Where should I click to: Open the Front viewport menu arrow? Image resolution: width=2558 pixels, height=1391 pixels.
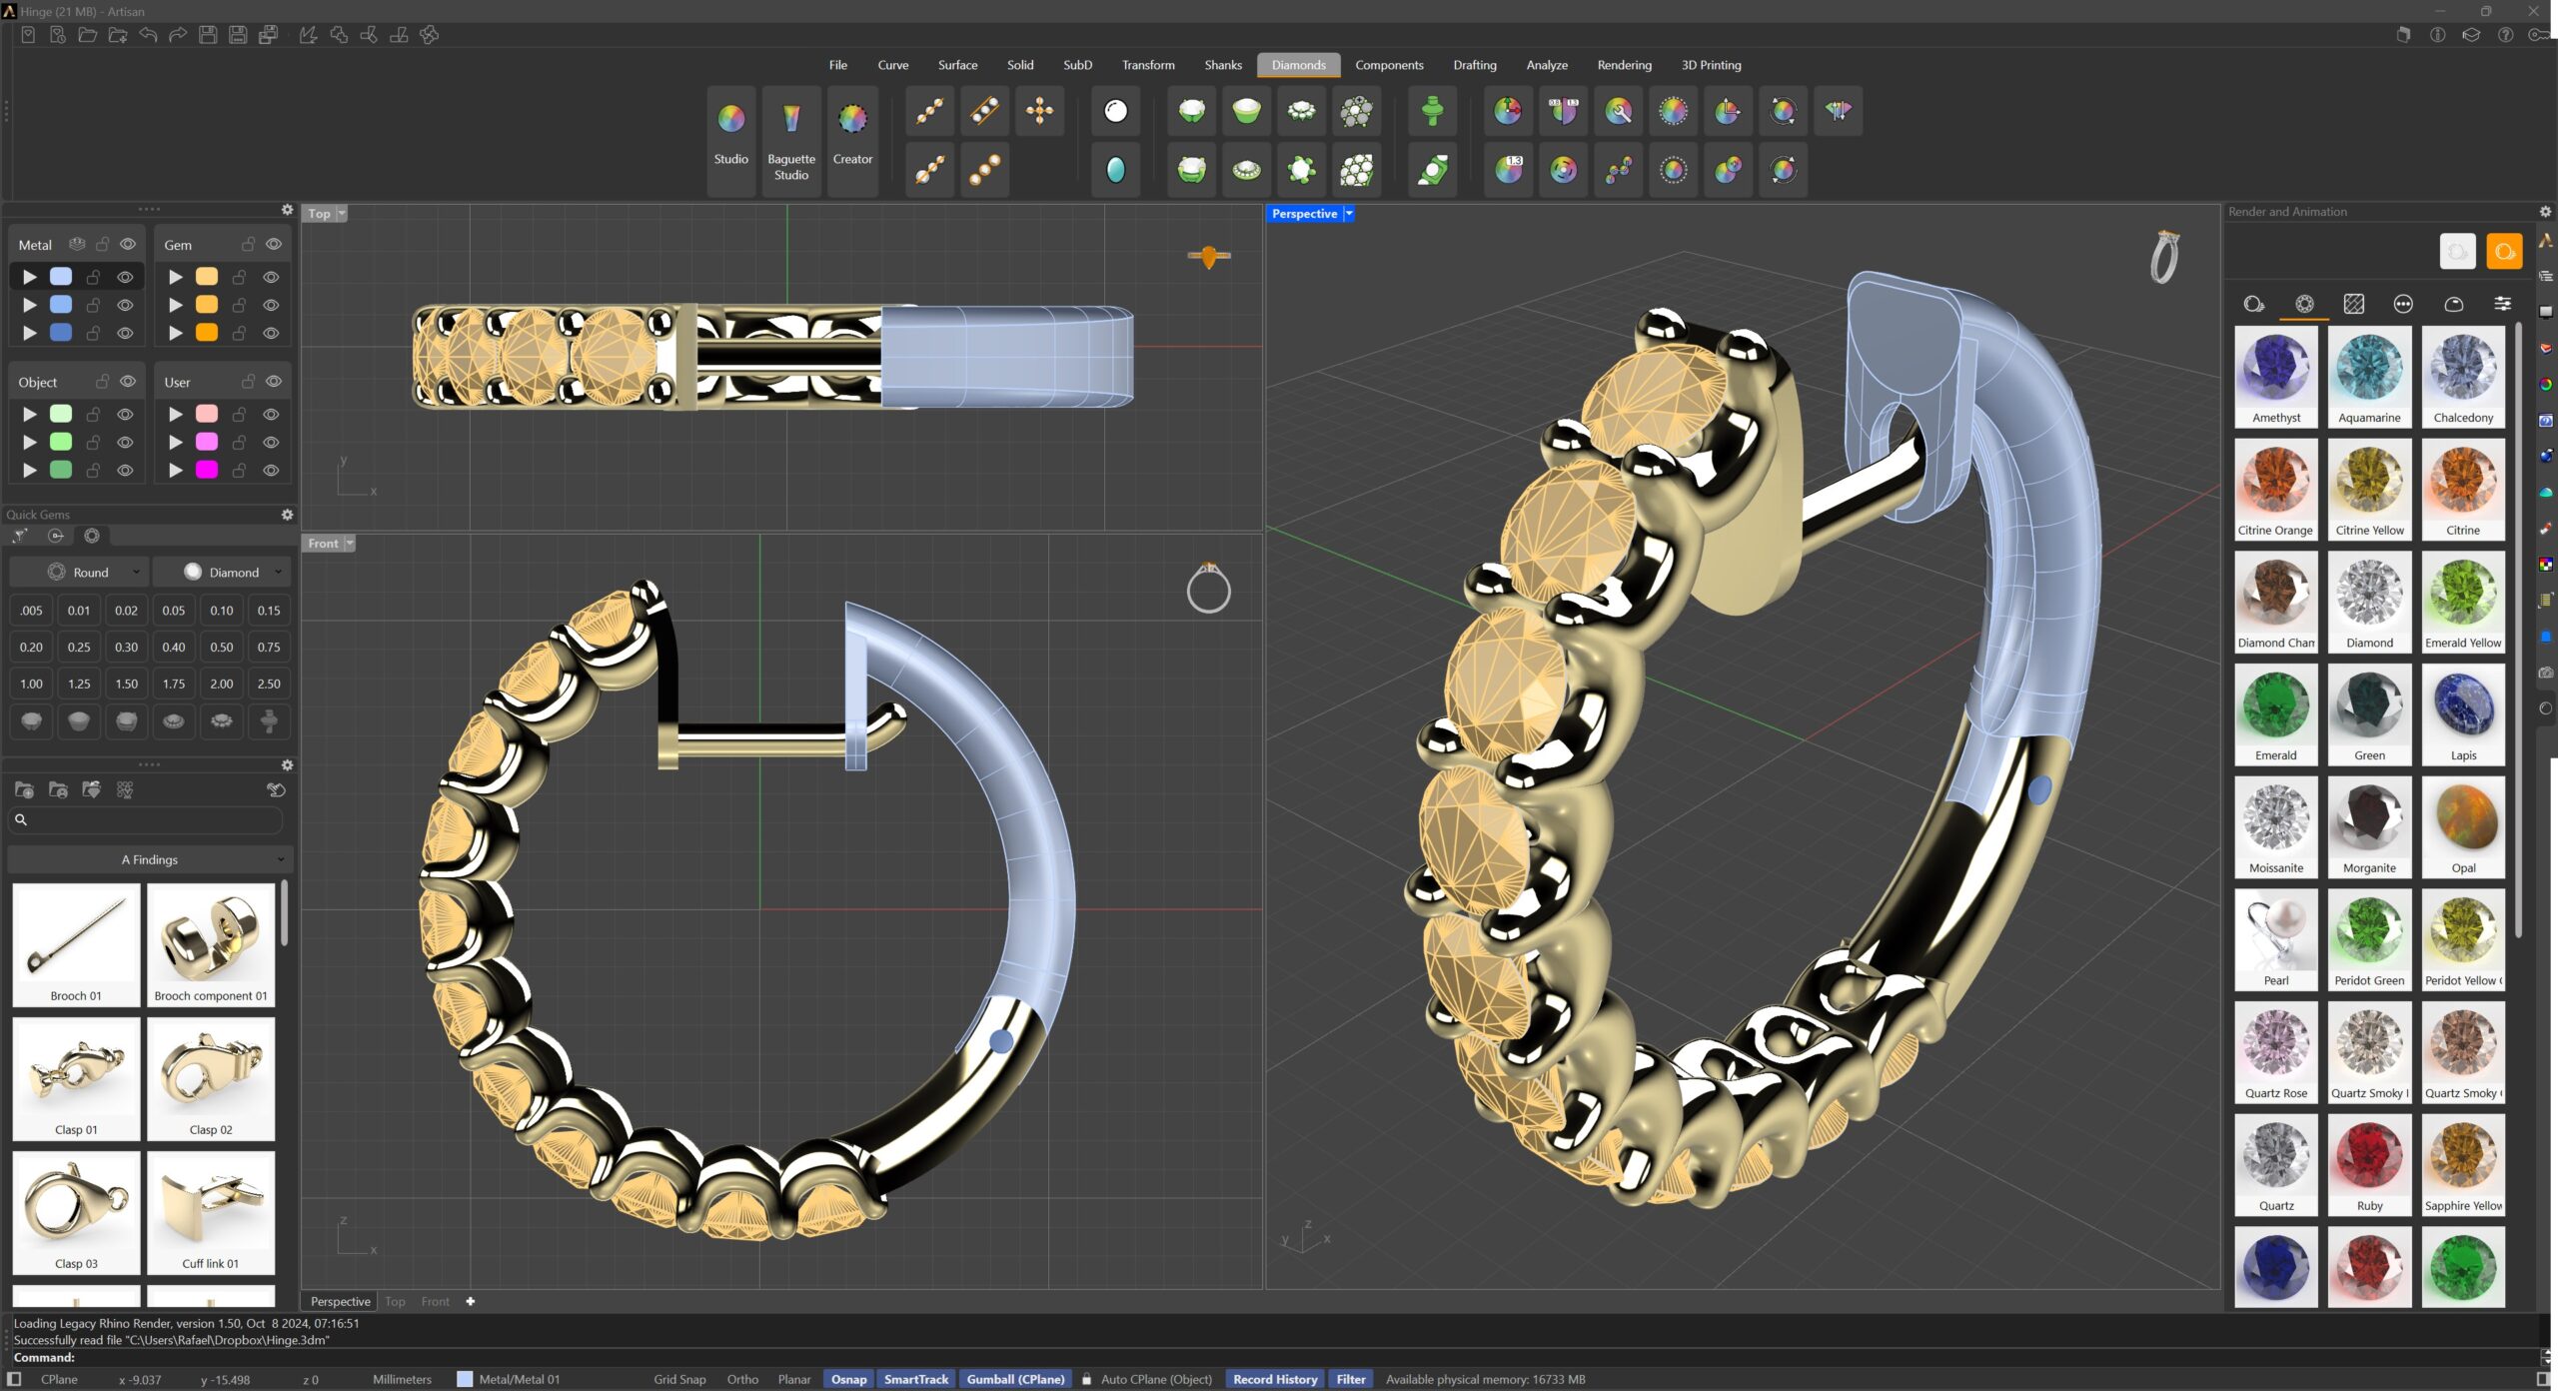click(x=350, y=543)
